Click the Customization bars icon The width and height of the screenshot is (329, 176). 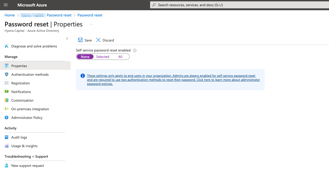point(7,100)
